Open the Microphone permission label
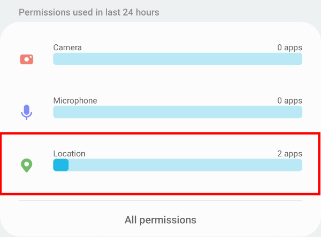Viewport: 321px width, 237px height. 75,100
